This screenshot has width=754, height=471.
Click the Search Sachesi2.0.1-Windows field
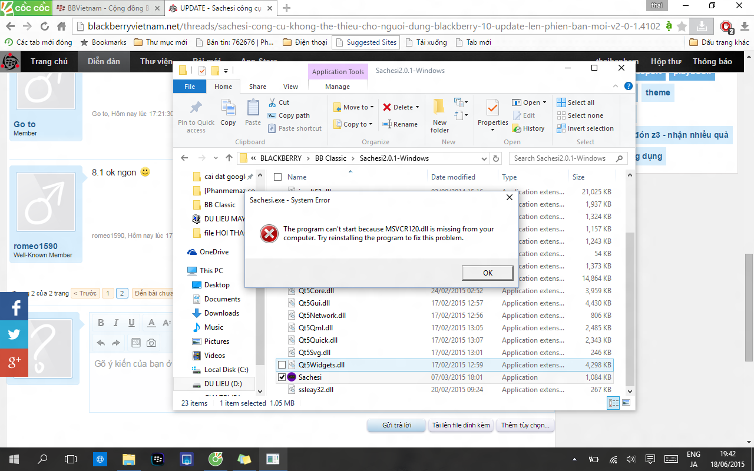pos(563,158)
